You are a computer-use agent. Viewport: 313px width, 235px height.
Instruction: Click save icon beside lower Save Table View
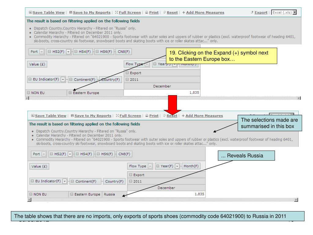tap(33, 115)
